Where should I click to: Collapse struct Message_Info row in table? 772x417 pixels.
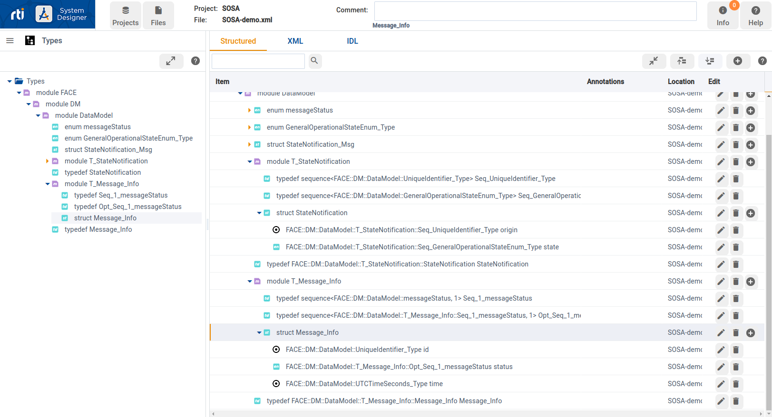(x=259, y=332)
